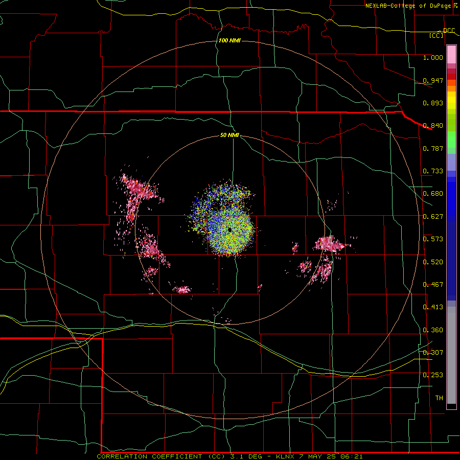Click the 50 NMI range ring label

229,135
